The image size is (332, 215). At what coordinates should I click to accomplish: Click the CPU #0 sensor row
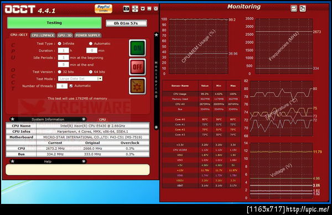pos(201,104)
